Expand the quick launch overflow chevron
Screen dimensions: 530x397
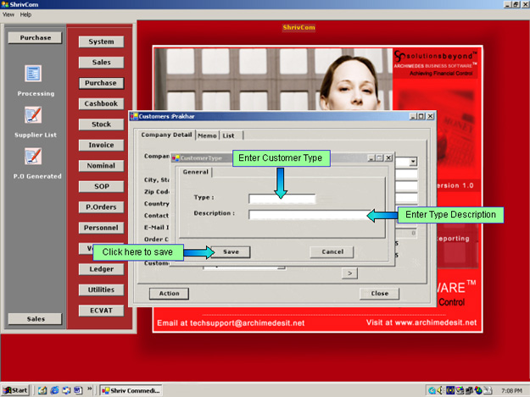point(90,390)
